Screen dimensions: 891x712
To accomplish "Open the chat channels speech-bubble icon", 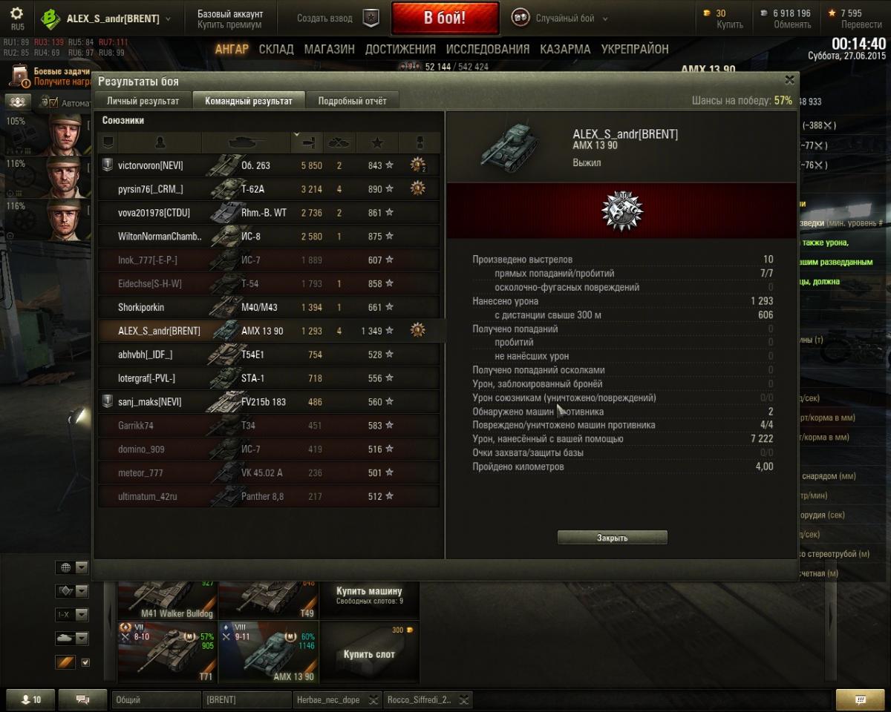I will [82, 699].
